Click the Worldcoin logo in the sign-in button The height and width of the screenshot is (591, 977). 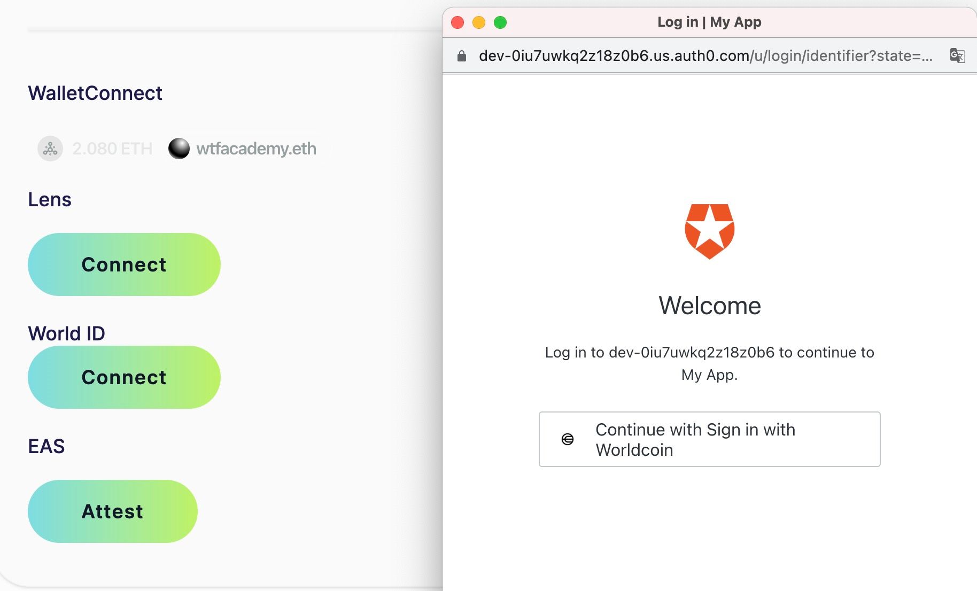pos(568,439)
